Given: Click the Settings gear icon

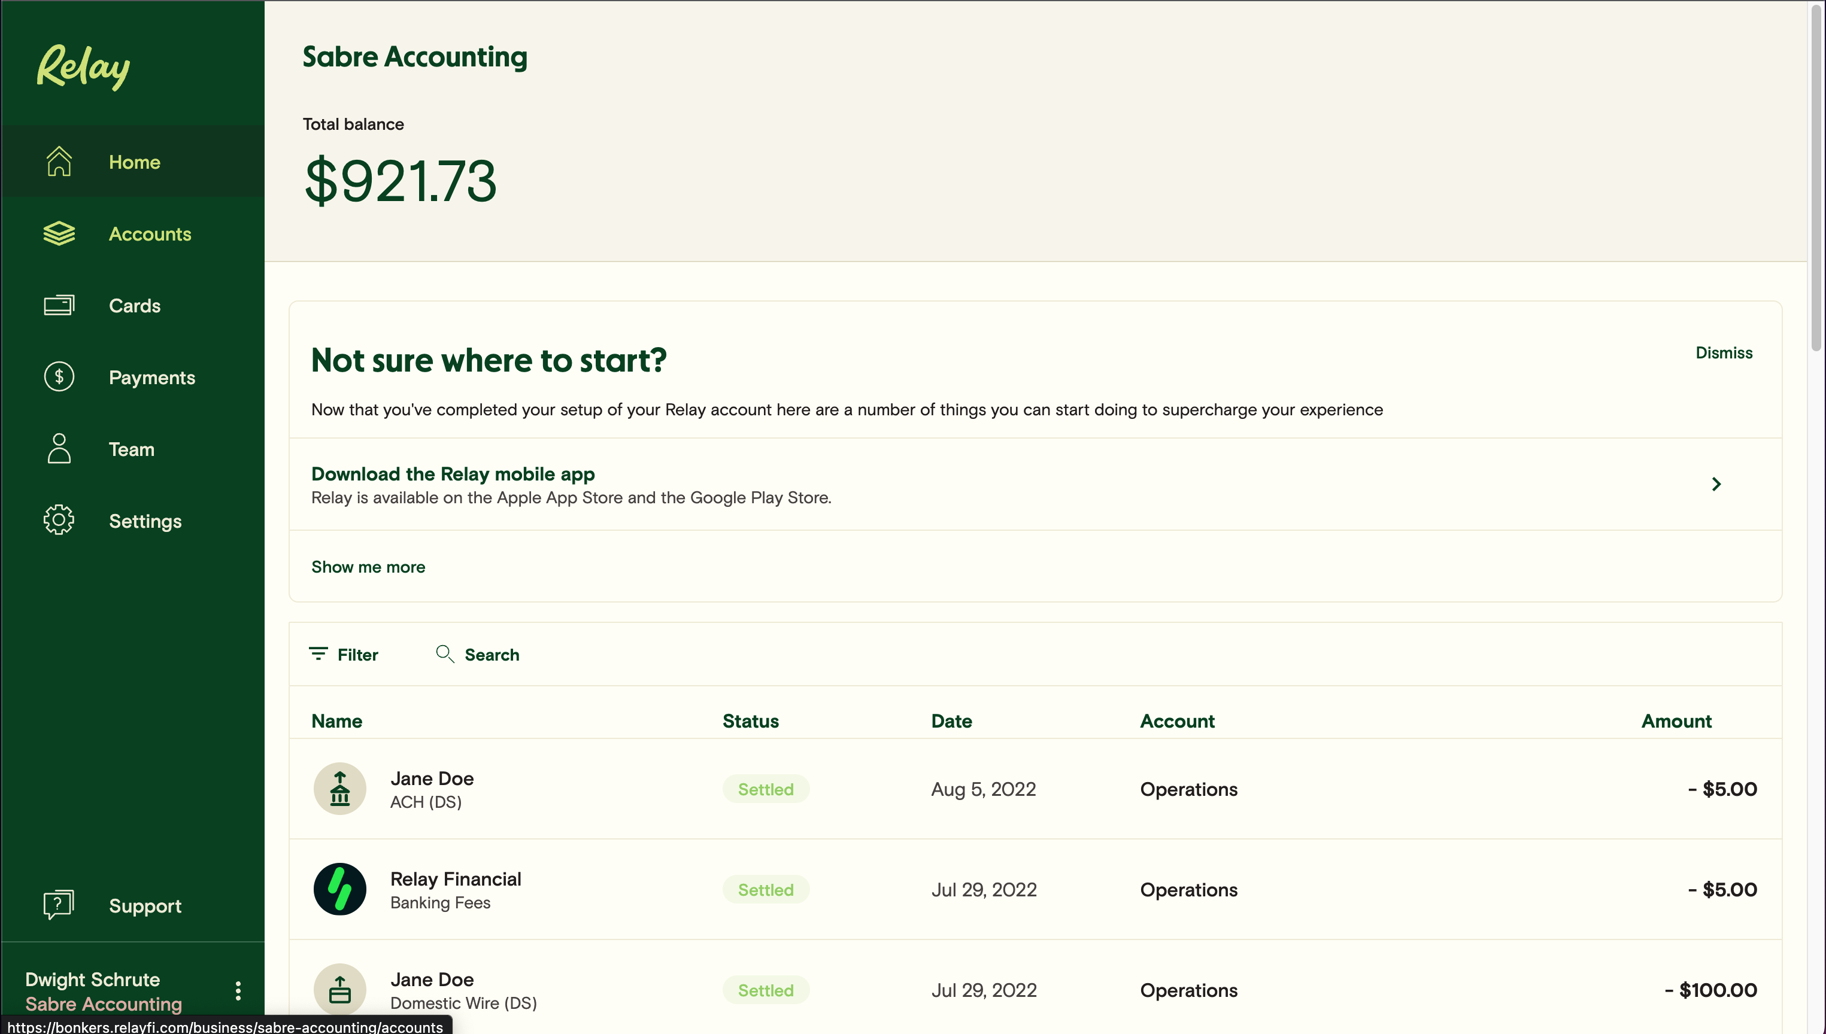Looking at the screenshot, I should (59, 521).
